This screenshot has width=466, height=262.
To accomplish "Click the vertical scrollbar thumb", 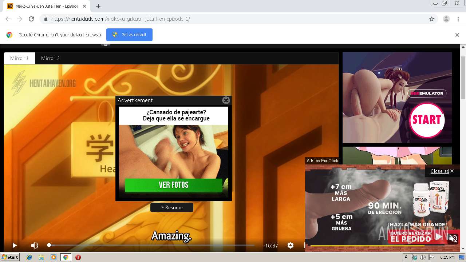I will (x=463, y=78).
